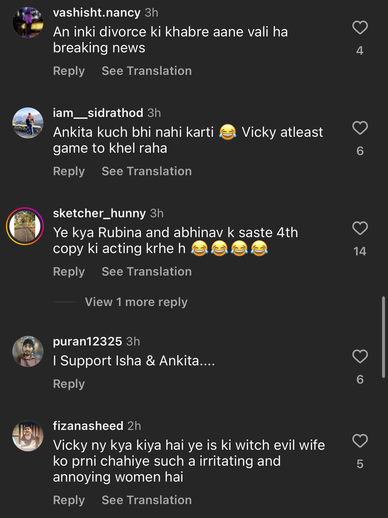View sketcher_hunny's story ring avatar
Image resolution: width=388 pixels, height=518 pixels.
click(x=25, y=226)
